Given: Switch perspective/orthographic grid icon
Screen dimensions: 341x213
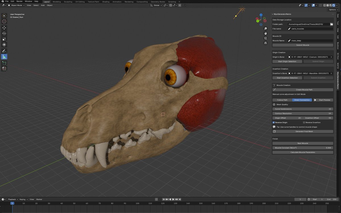Looking at the screenshot, I should [x=265, y=43].
